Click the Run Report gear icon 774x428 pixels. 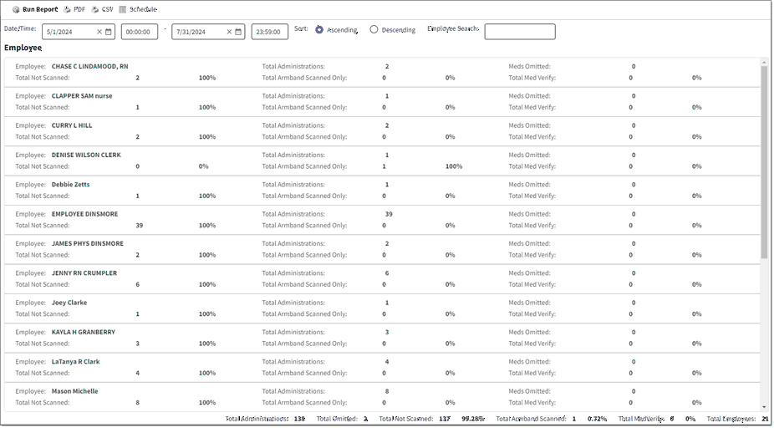click(x=16, y=9)
